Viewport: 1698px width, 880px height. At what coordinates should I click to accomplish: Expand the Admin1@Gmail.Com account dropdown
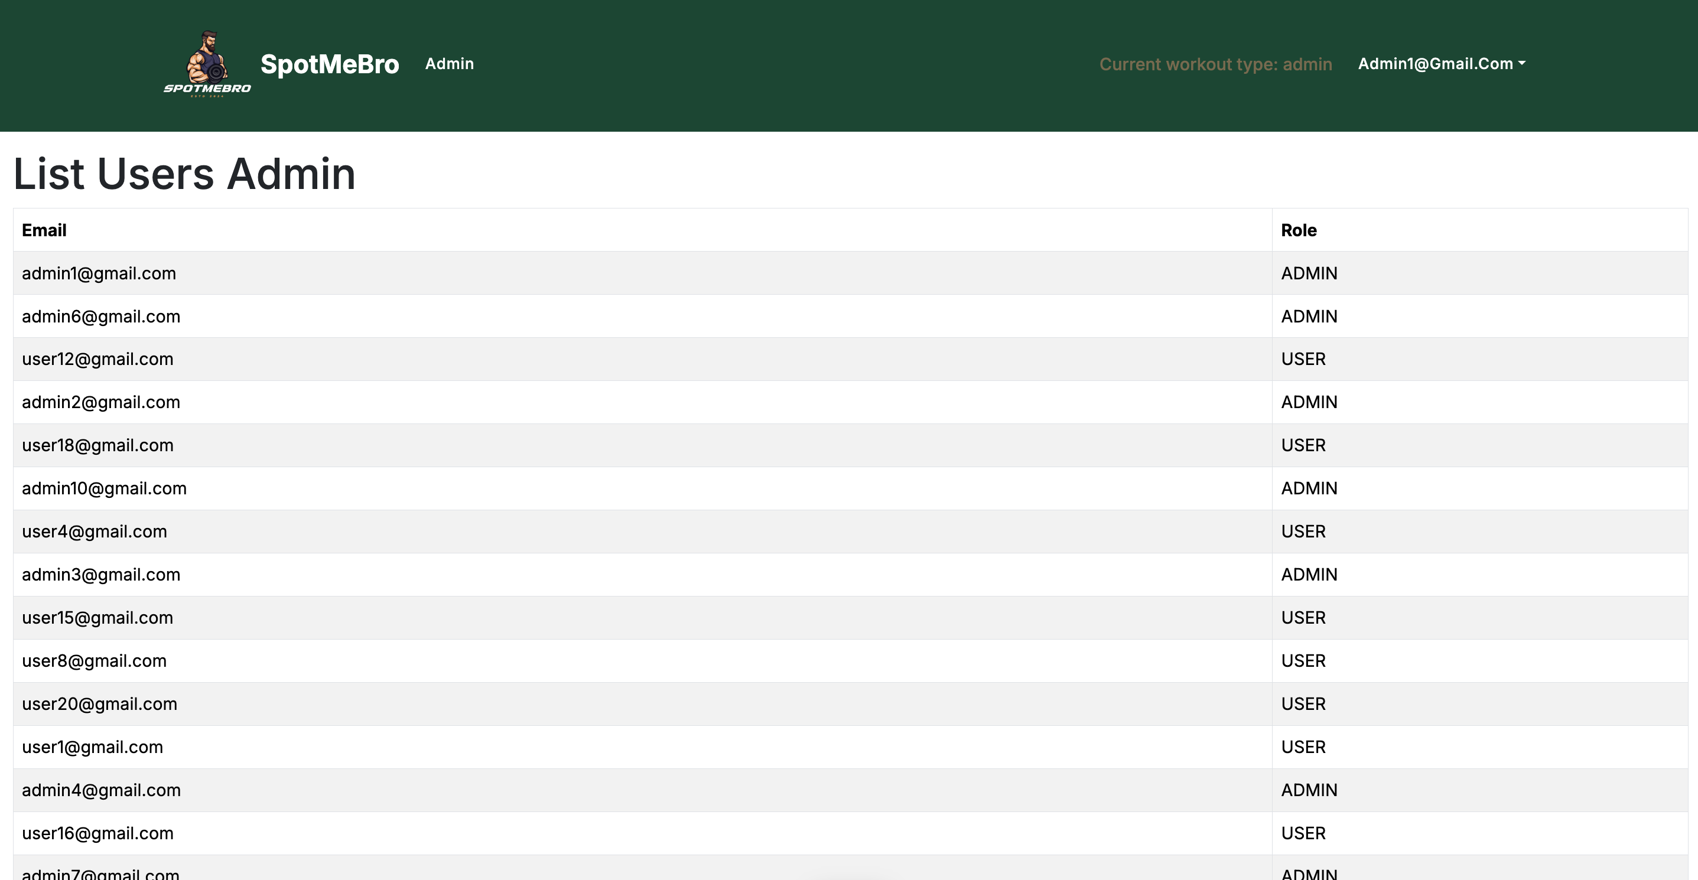point(1441,64)
